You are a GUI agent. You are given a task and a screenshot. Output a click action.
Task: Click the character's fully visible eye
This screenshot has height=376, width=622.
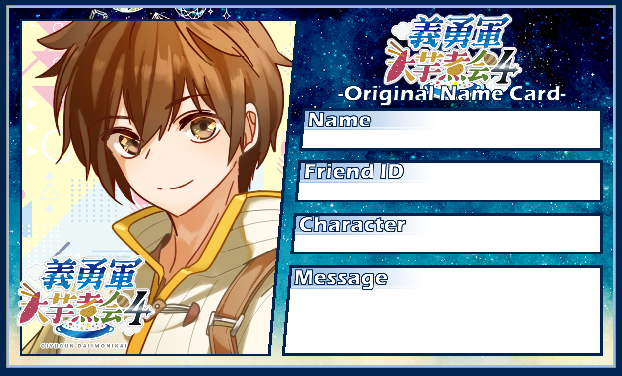click(201, 129)
